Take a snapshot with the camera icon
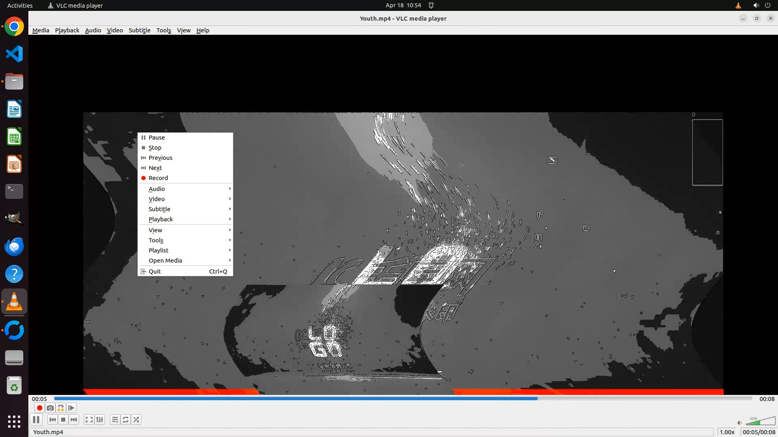Image resolution: width=778 pixels, height=437 pixels. pyautogui.click(x=50, y=408)
